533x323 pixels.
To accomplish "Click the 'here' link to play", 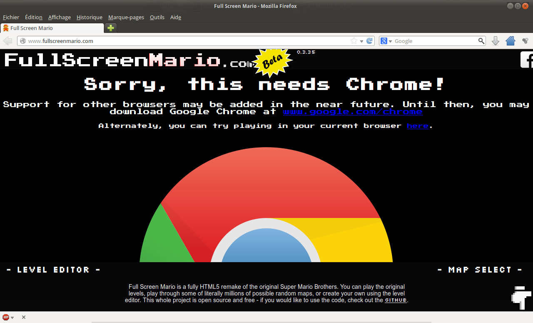I will pyautogui.click(x=418, y=126).
